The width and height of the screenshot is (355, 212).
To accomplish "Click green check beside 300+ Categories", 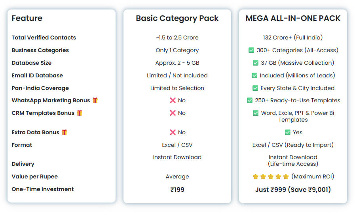I will 251,50.
